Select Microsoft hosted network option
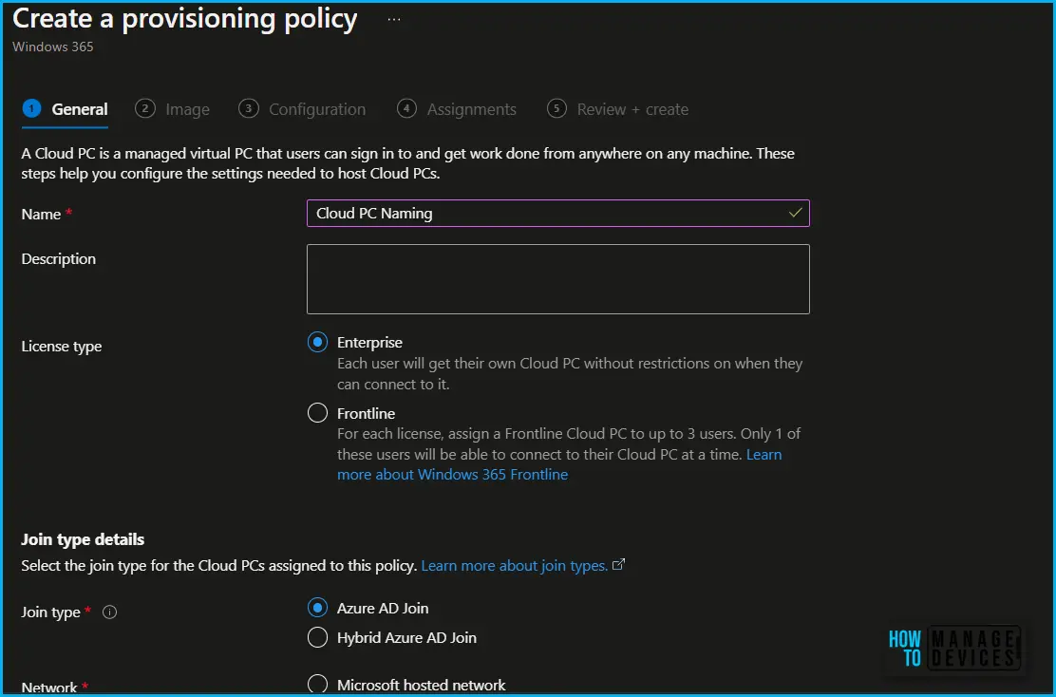Image resolution: width=1056 pixels, height=697 pixels. 317,685
